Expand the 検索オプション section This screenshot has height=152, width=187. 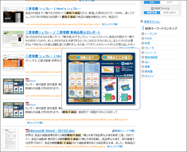point(152,21)
